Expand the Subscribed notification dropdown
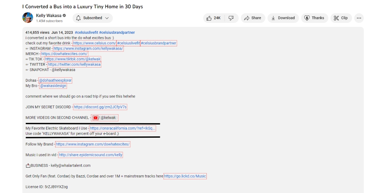 93,18
